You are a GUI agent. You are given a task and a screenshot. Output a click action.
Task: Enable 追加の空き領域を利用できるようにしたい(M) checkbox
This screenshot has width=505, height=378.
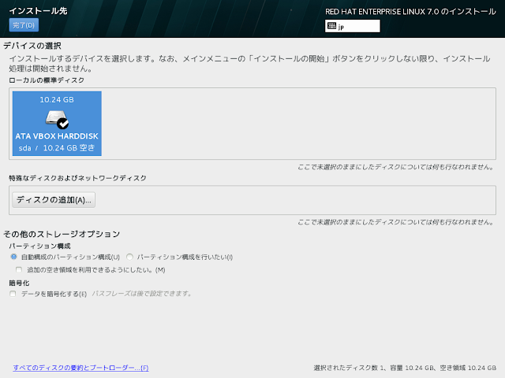(x=19, y=269)
